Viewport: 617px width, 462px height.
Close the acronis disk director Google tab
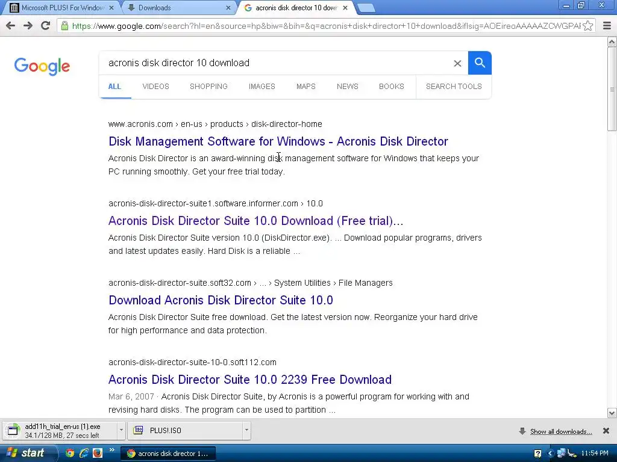345,8
